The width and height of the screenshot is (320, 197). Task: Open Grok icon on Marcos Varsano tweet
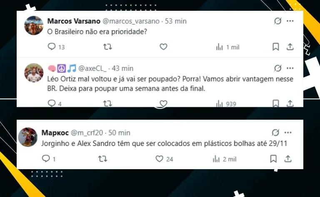coord(277,21)
